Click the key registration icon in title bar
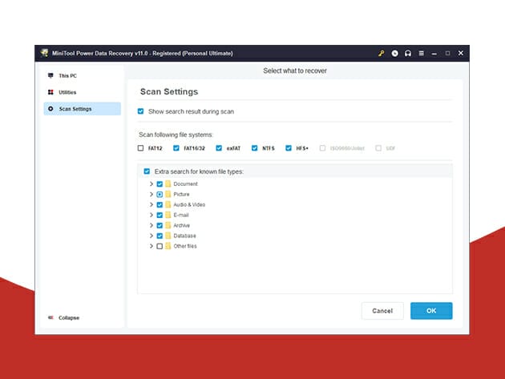The height and width of the screenshot is (379, 505). [382, 54]
